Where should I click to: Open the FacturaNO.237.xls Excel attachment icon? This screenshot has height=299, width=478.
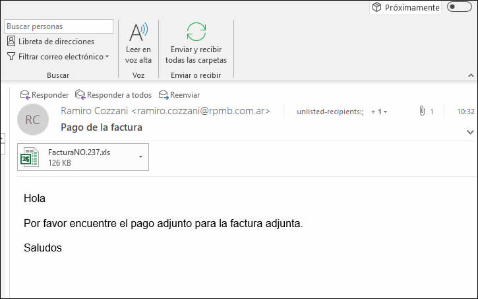tap(29, 157)
